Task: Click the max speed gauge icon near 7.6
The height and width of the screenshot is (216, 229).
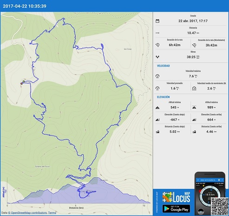Action: 157,76
